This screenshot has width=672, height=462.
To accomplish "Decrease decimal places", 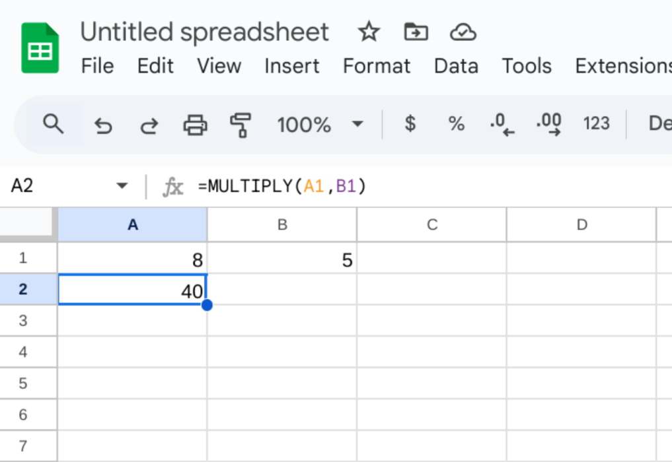I will click(502, 124).
